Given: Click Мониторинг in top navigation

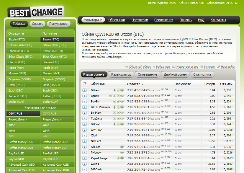Looking at the screenshot, I should coord(93,20).
